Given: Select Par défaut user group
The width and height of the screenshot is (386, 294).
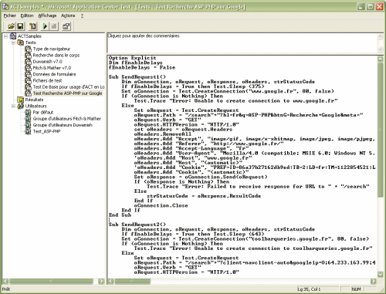Looking at the screenshot, I should (x=43, y=113).
